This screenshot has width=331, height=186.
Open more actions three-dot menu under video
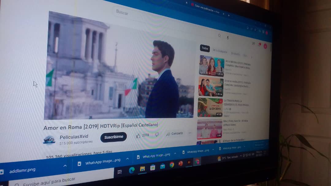pyautogui.click(x=190, y=133)
